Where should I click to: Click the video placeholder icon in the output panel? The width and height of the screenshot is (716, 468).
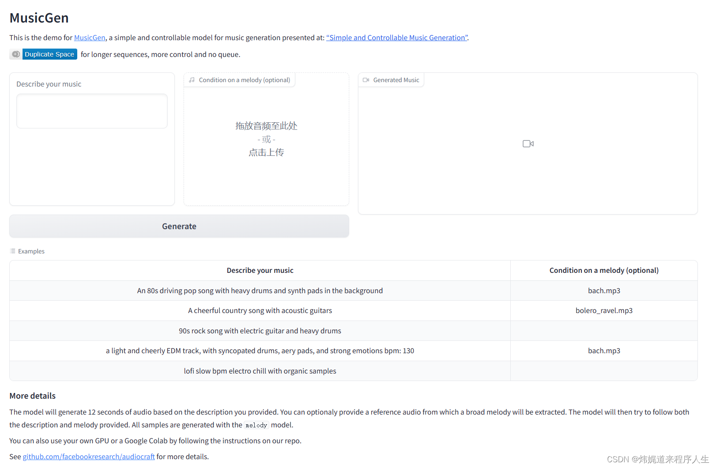(528, 143)
